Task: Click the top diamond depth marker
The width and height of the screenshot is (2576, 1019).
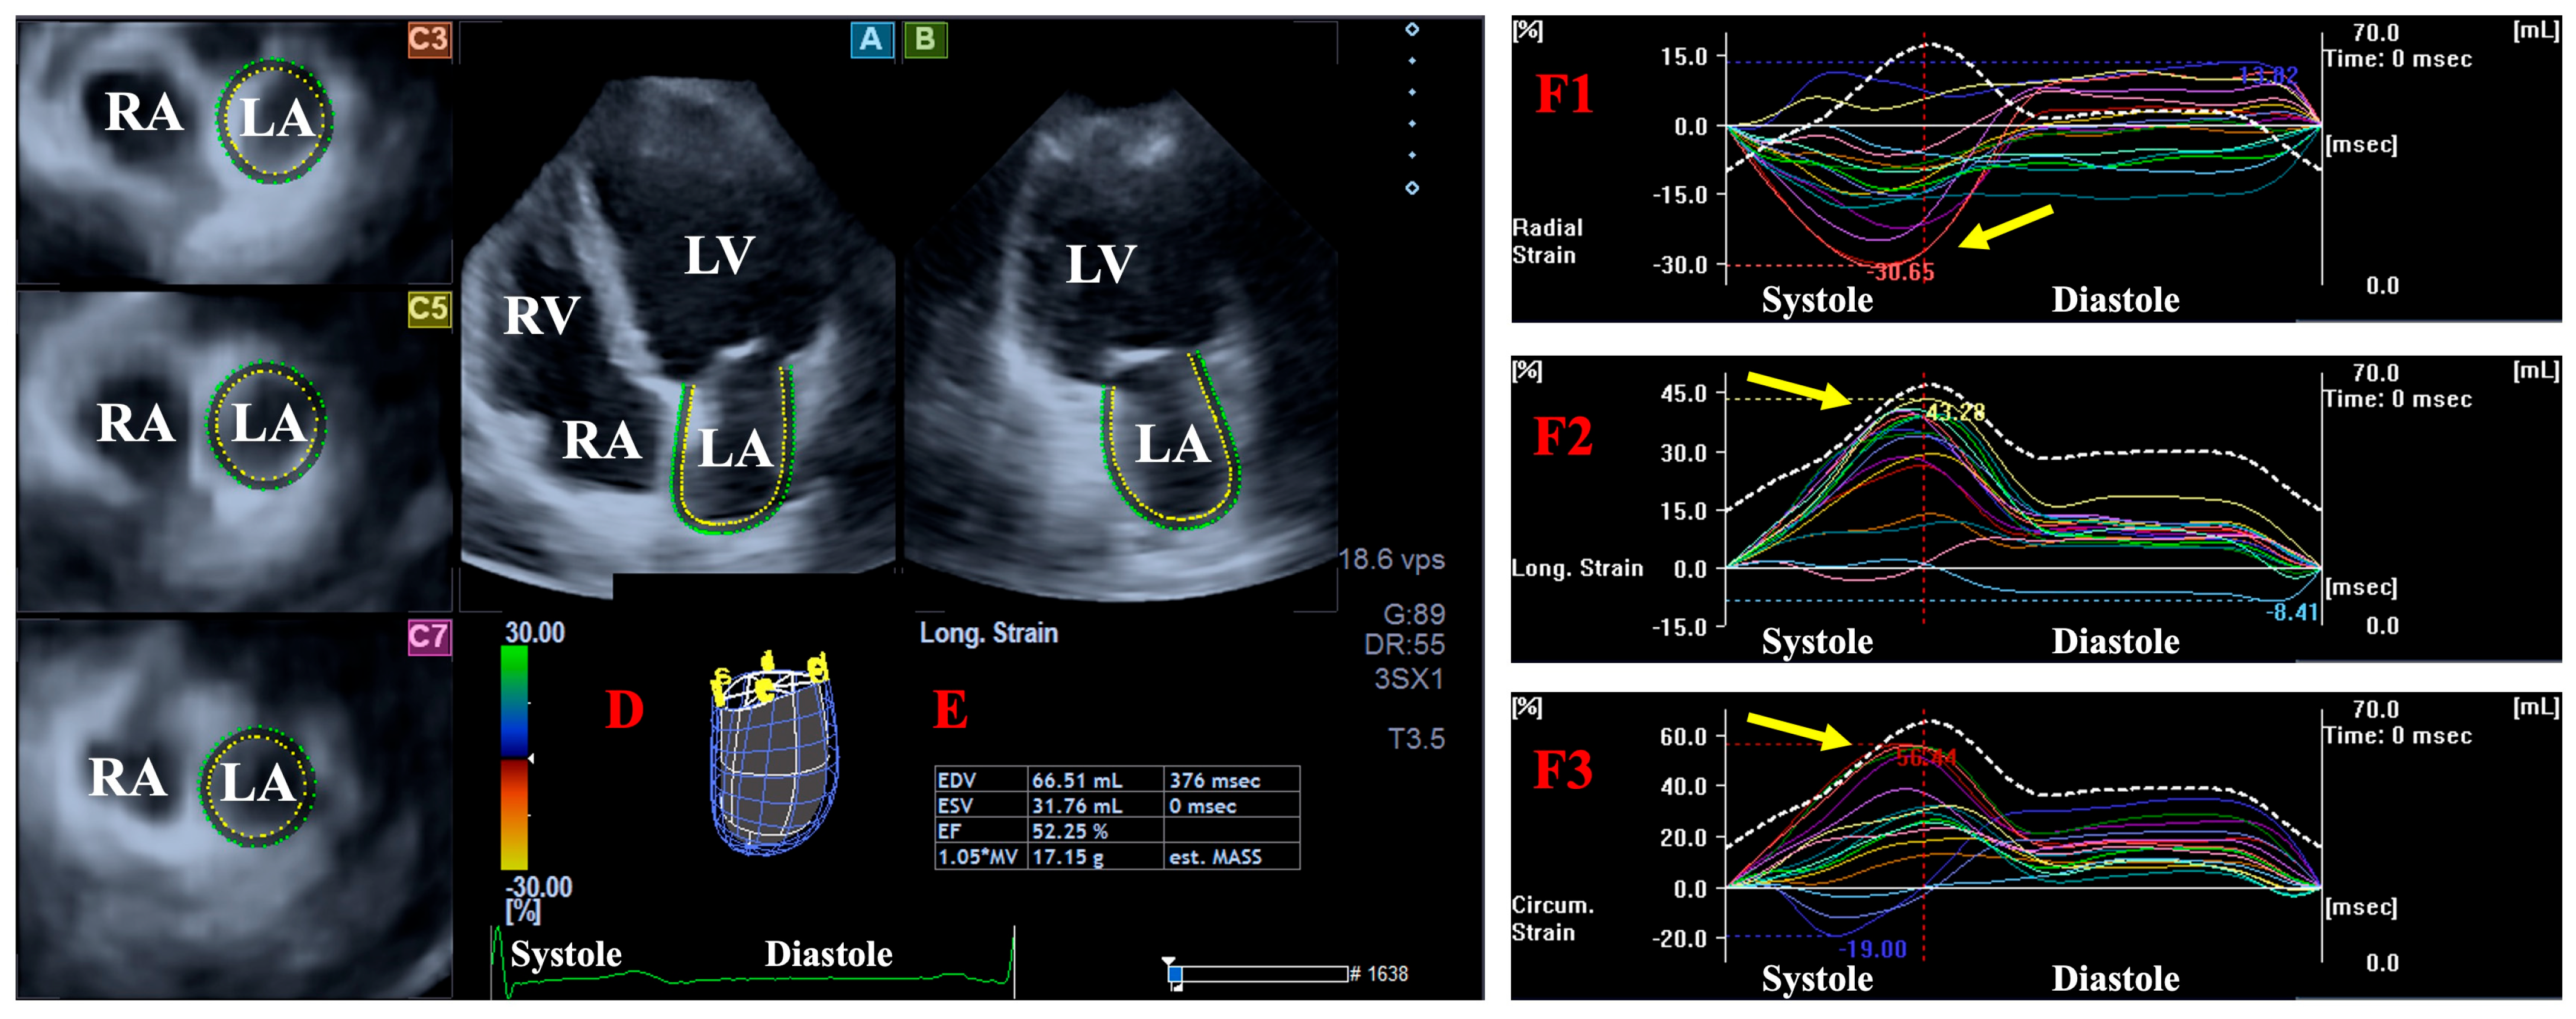Action: click(x=1412, y=30)
